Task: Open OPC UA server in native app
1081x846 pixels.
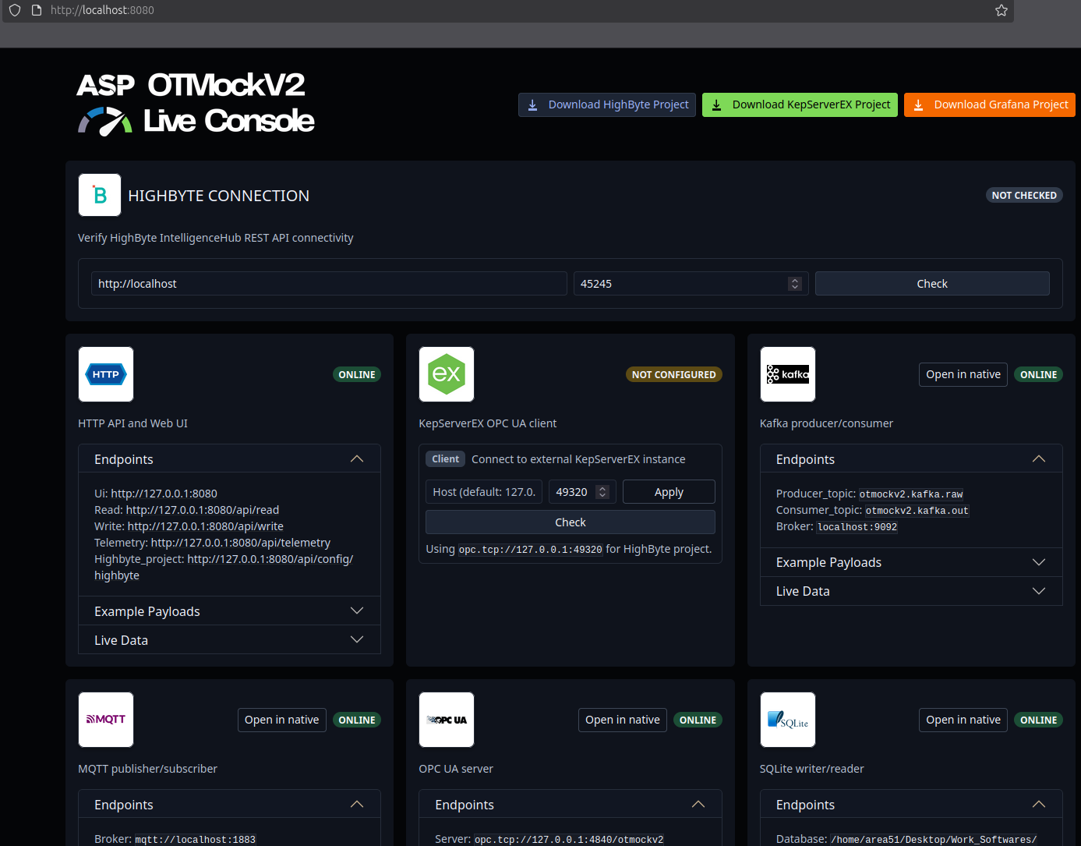Action: click(x=622, y=719)
